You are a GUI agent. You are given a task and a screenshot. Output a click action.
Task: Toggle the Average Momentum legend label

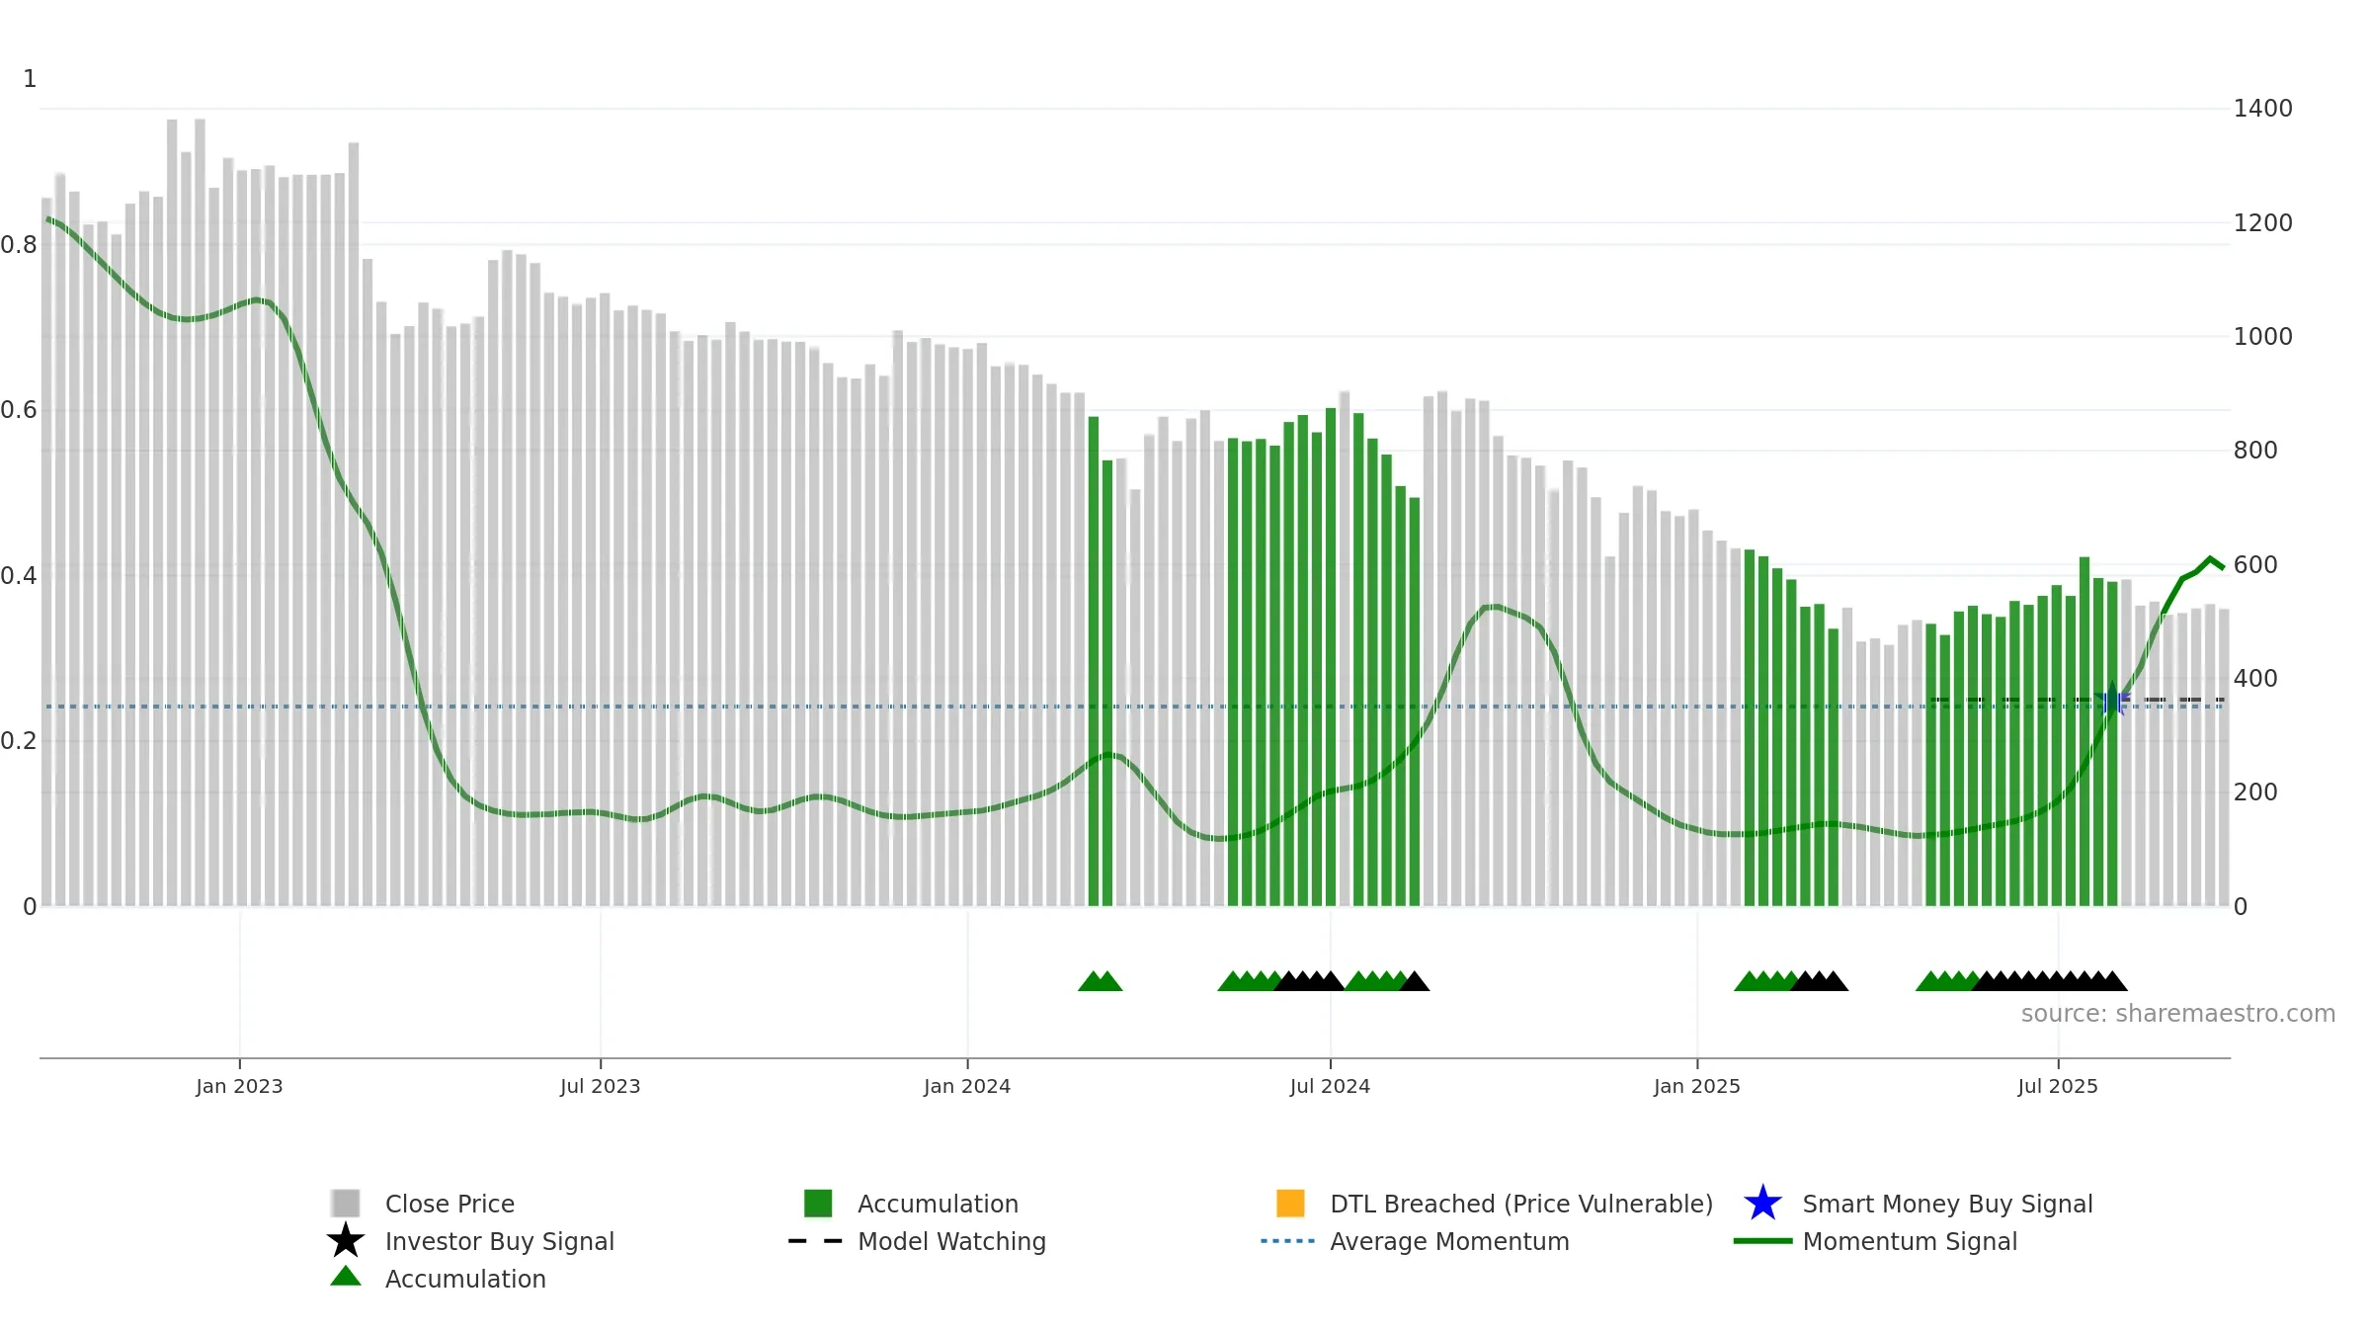tap(1449, 1241)
